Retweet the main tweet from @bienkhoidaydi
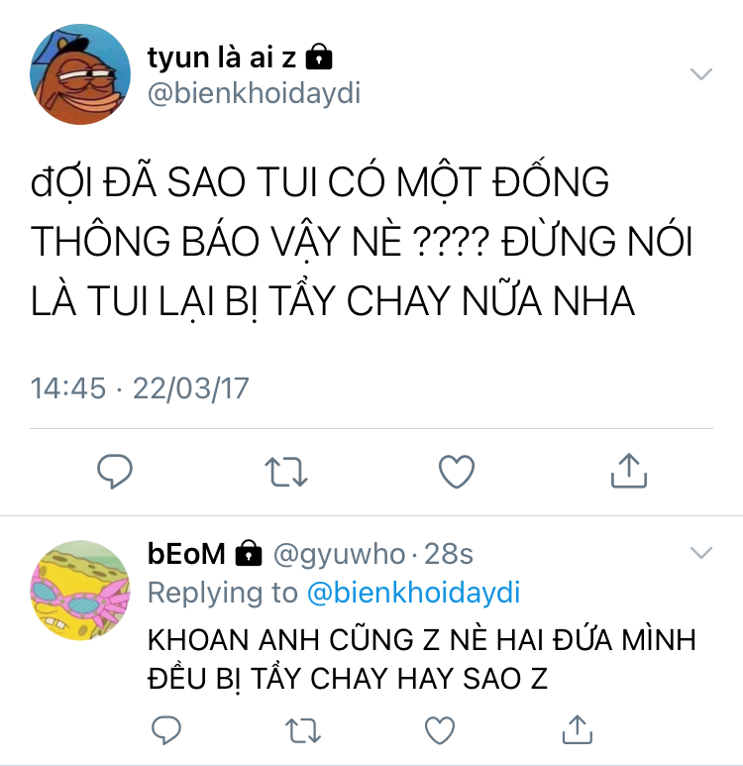 click(286, 472)
